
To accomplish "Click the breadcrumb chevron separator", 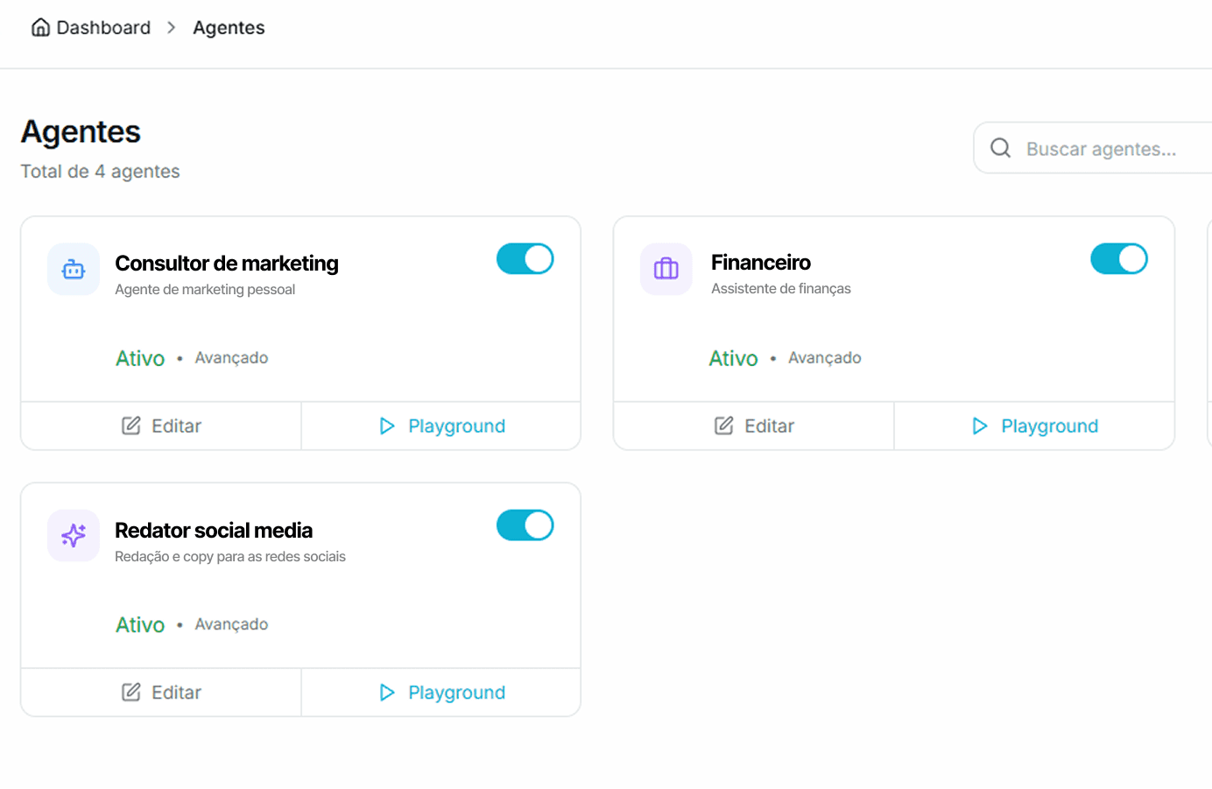I will click(x=172, y=28).
